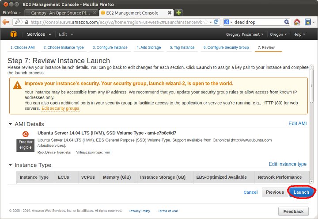
Task: Open new tab with green plus
Action: [178, 13]
